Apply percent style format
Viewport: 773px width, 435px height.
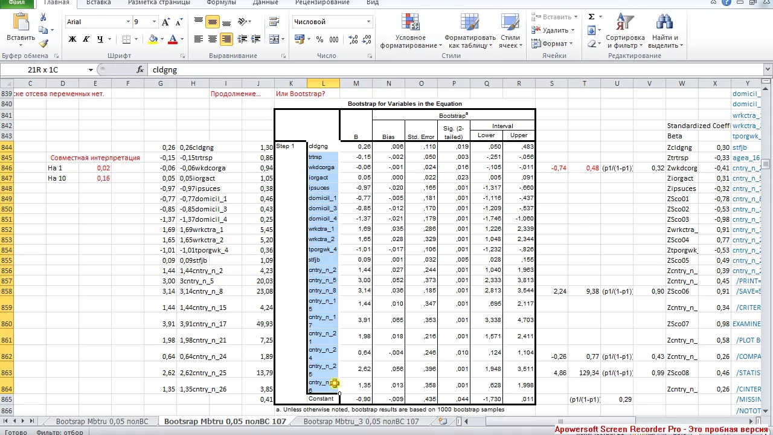click(x=319, y=39)
